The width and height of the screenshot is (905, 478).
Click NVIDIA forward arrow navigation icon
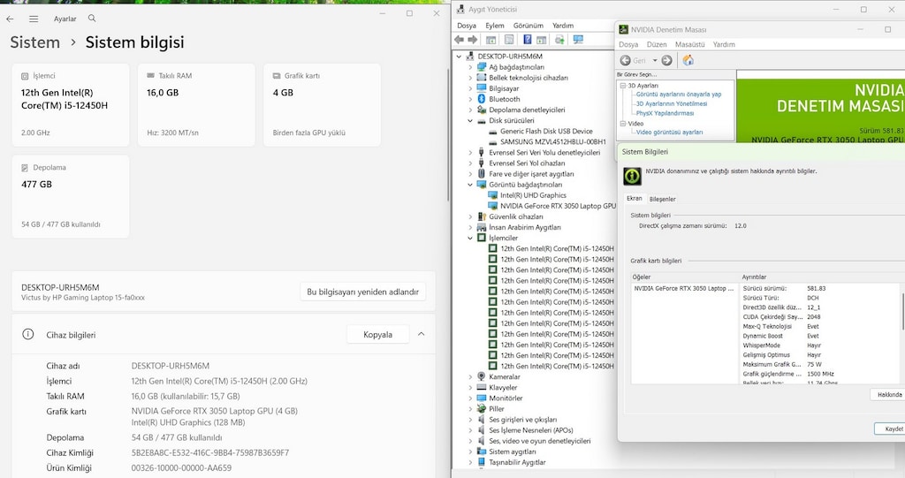pyautogui.click(x=666, y=60)
